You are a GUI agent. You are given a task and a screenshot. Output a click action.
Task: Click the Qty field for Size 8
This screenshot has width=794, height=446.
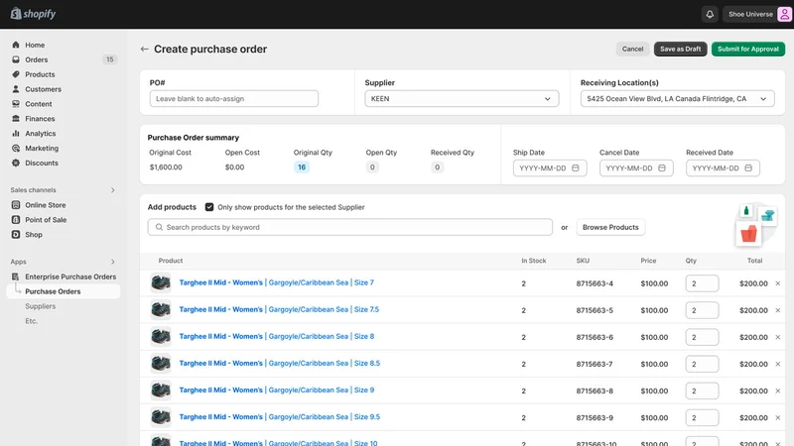pos(702,337)
